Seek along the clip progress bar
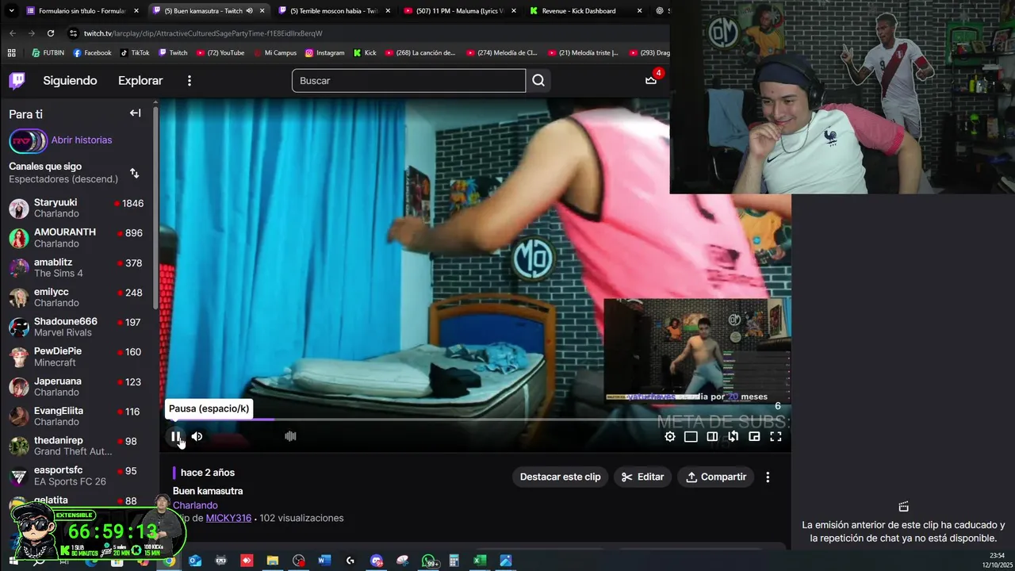The height and width of the screenshot is (571, 1015). (x=476, y=420)
